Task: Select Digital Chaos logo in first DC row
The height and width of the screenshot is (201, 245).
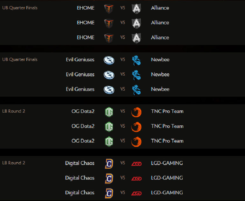Action: 109,164
